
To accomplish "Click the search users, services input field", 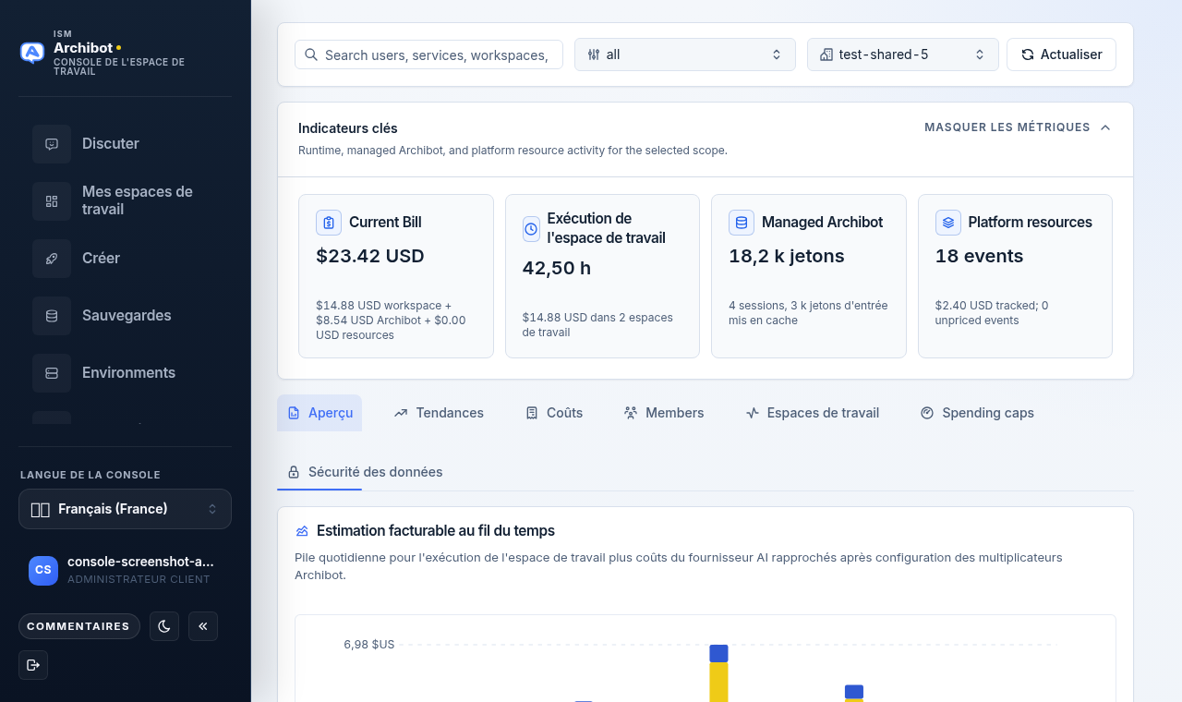I will (428, 54).
